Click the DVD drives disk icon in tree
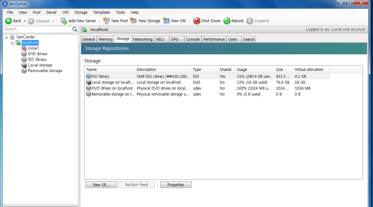Screen dimensions: 373x207 tap(24, 54)
